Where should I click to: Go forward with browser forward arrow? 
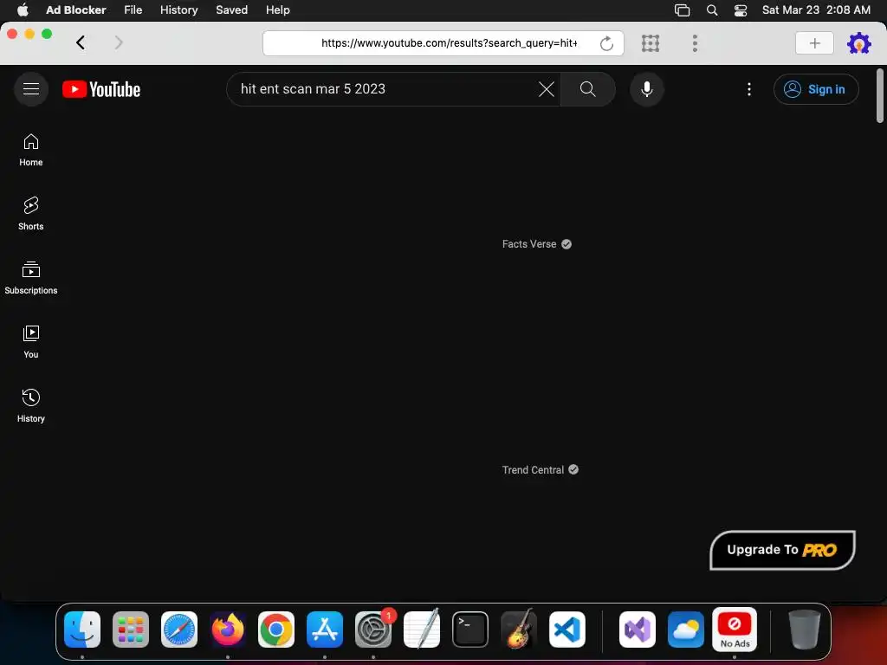coord(118,42)
